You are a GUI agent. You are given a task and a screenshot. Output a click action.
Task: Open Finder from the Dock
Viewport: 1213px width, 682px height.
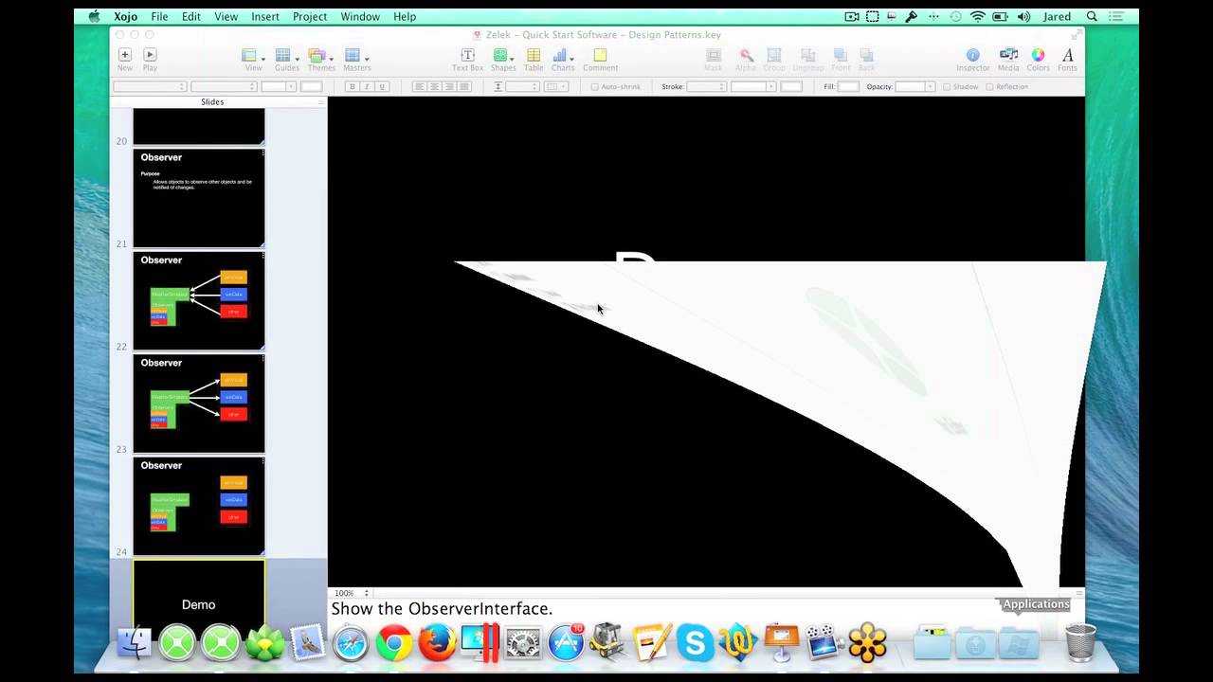pyautogui.click(x=134, y=642)
